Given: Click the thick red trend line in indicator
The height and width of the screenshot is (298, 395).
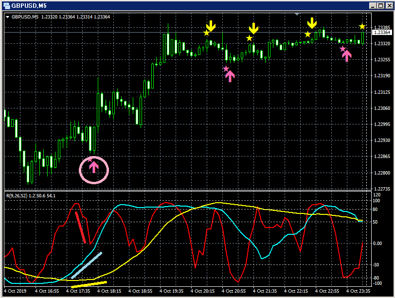Looking at the screenshot, I should [81, 228].
